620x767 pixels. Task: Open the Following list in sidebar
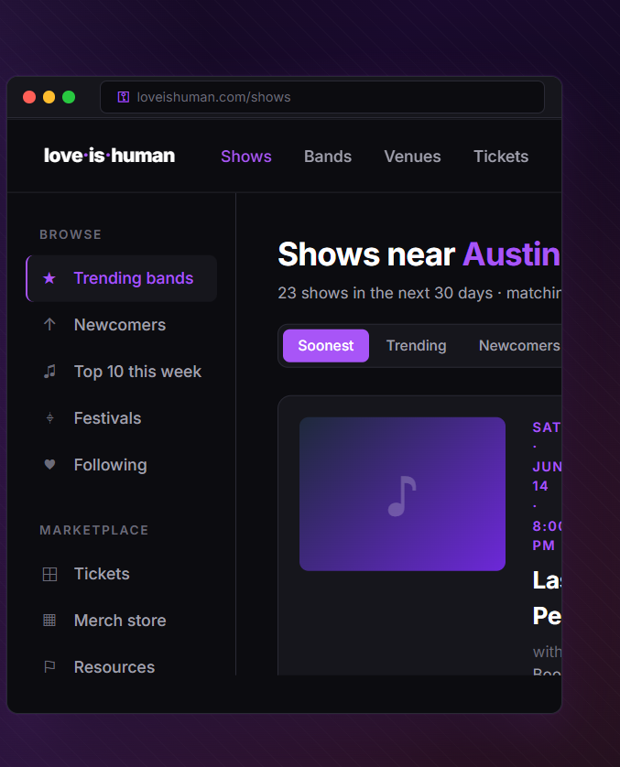tap(122, 465)
